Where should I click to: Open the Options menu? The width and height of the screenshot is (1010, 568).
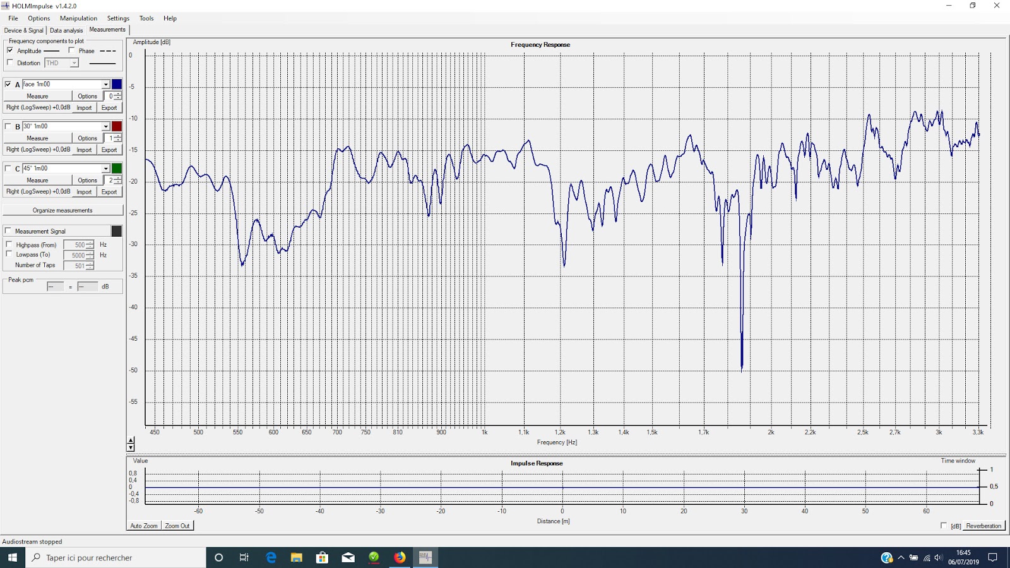39,18
